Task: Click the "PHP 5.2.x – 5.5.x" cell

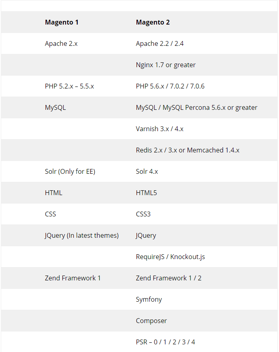Action: coord(69,86)
